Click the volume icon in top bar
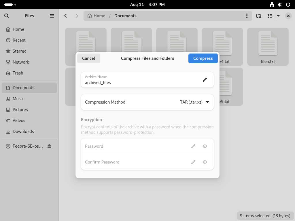 280,5
